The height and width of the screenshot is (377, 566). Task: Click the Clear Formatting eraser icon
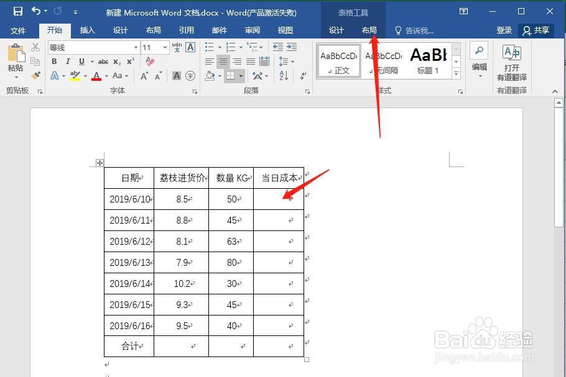[150, 61]
